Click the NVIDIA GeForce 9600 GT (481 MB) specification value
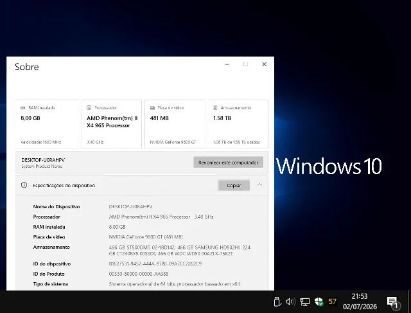Viewport: 411px width, 313px height. pos(146,237)
